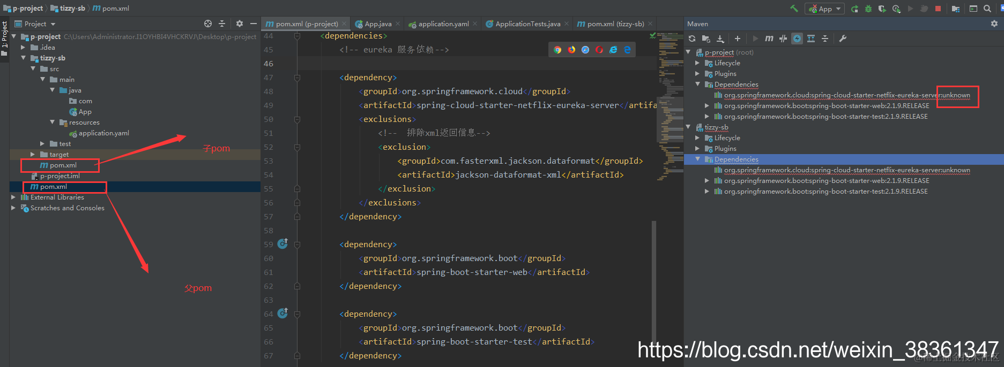This screenshot has width=1004, height=367.
Task: Add Maven project with the plus icon
Action: [x=738, y=39]
